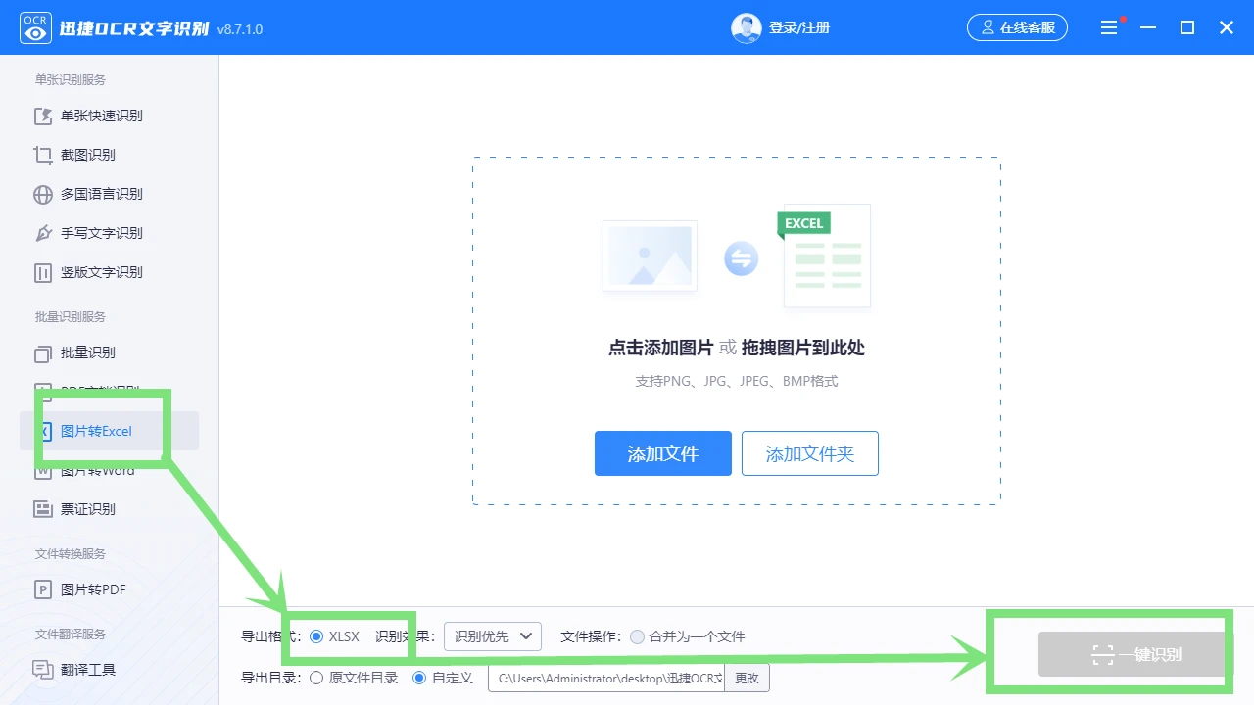Click 支持PNG、JPG、JPEG、BMP格式 text
Screen dimensions: 1254x705
tap(737, 381)
